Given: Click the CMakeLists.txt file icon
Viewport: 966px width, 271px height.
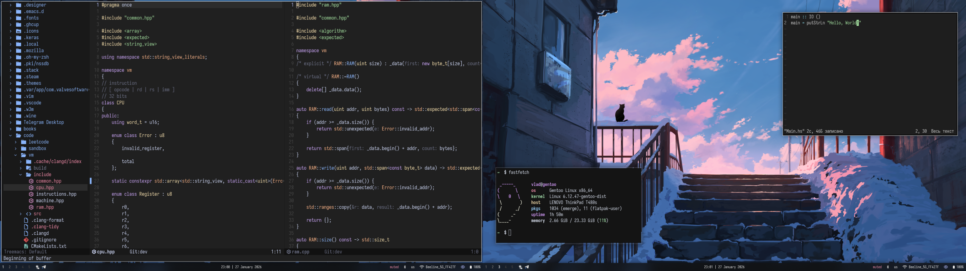Looking at the screenshot, I should point(26,246).
